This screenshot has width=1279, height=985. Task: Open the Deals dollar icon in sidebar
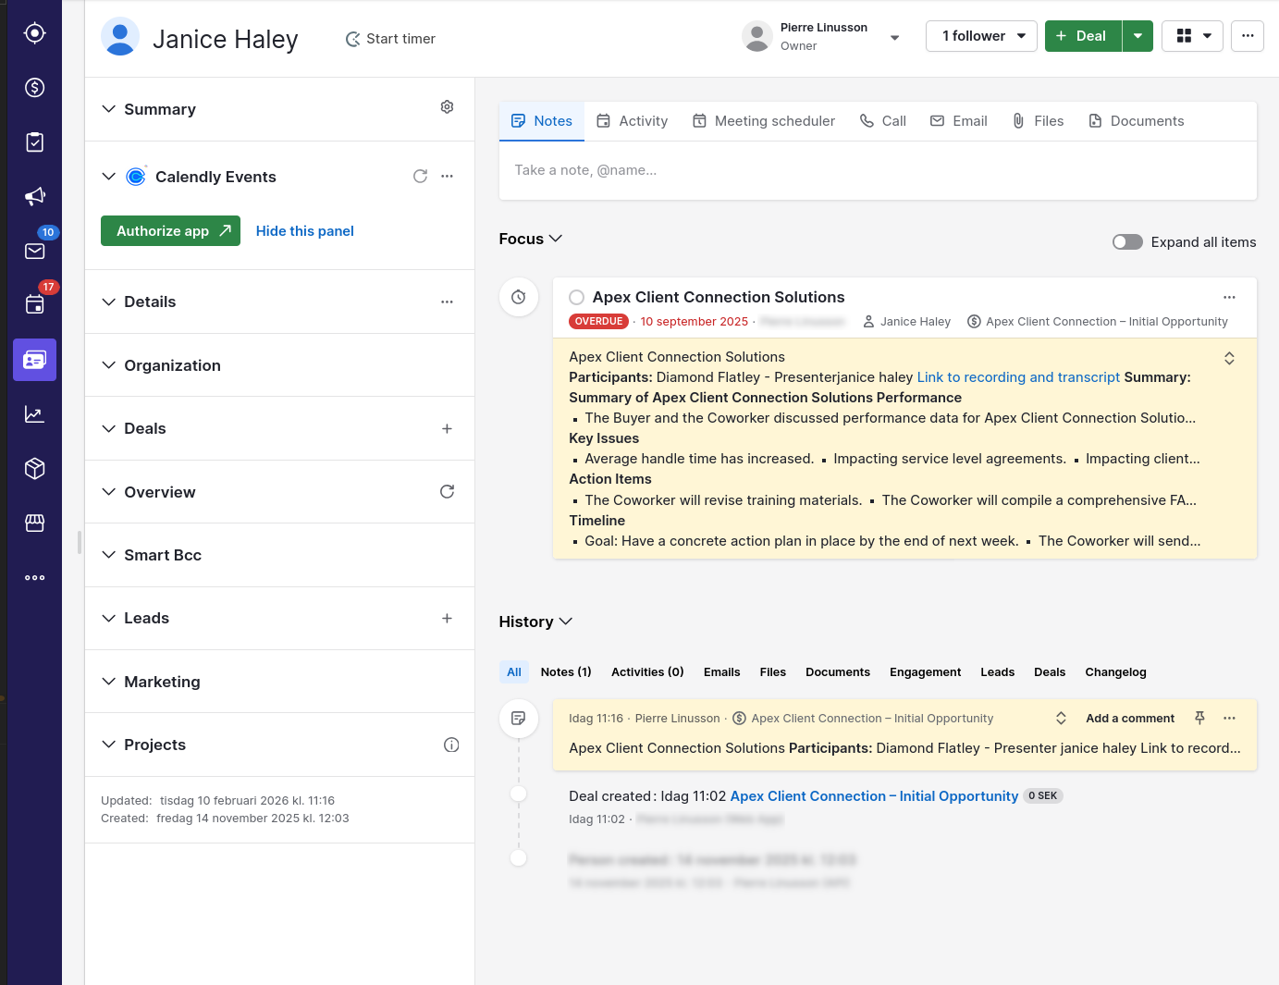click(x=34, y=88)
